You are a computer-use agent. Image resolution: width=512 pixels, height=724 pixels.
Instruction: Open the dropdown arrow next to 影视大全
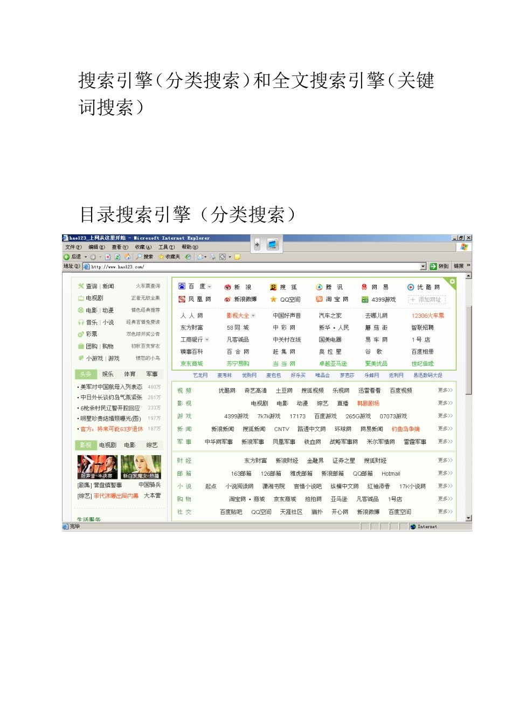pos(253,316)
